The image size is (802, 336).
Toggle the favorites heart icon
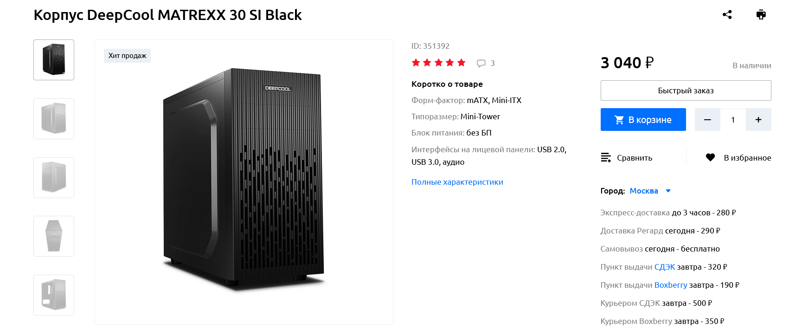coord(710,158)
